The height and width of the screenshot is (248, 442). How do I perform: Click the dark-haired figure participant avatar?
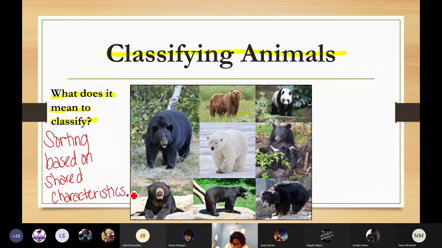(x=85, y=236)
